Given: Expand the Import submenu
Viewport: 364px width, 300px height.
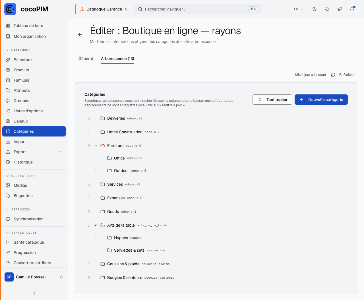Looking at the screenshot, I should coord(61,142).
